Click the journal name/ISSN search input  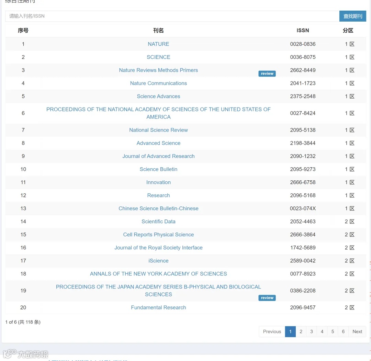pyautogui.click(x=172, y=16)
